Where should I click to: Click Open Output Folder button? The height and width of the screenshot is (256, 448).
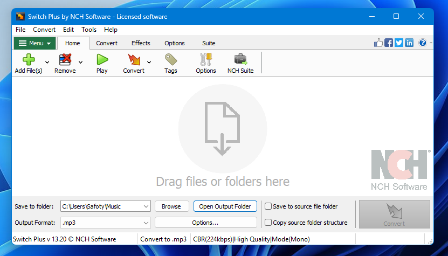(x=225, y=206)
